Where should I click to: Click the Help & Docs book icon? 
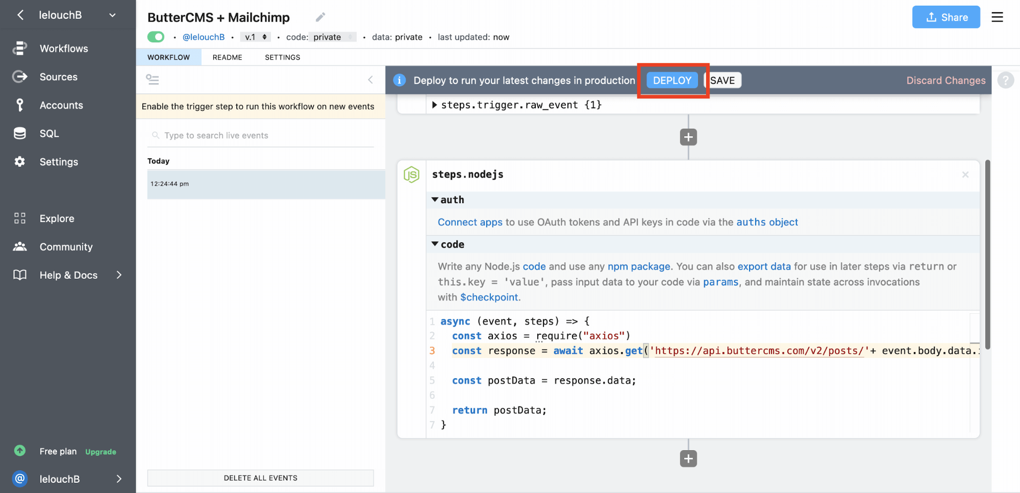point(20,275)
